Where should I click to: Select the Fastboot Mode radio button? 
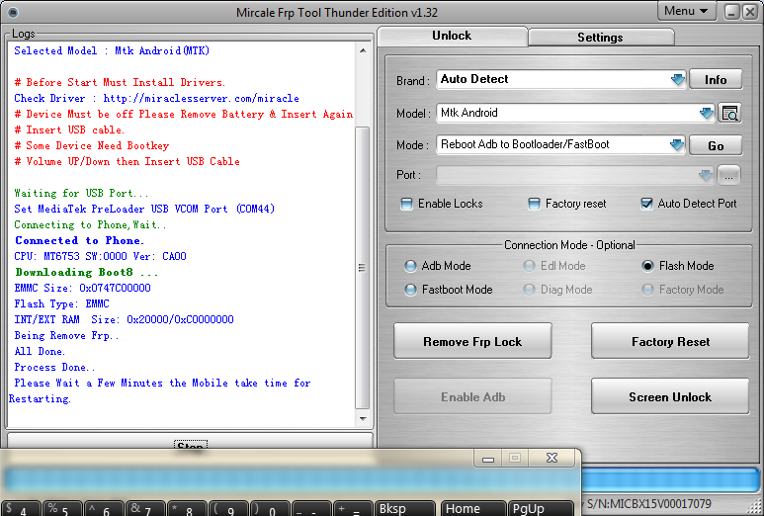[x=410, y=290]
